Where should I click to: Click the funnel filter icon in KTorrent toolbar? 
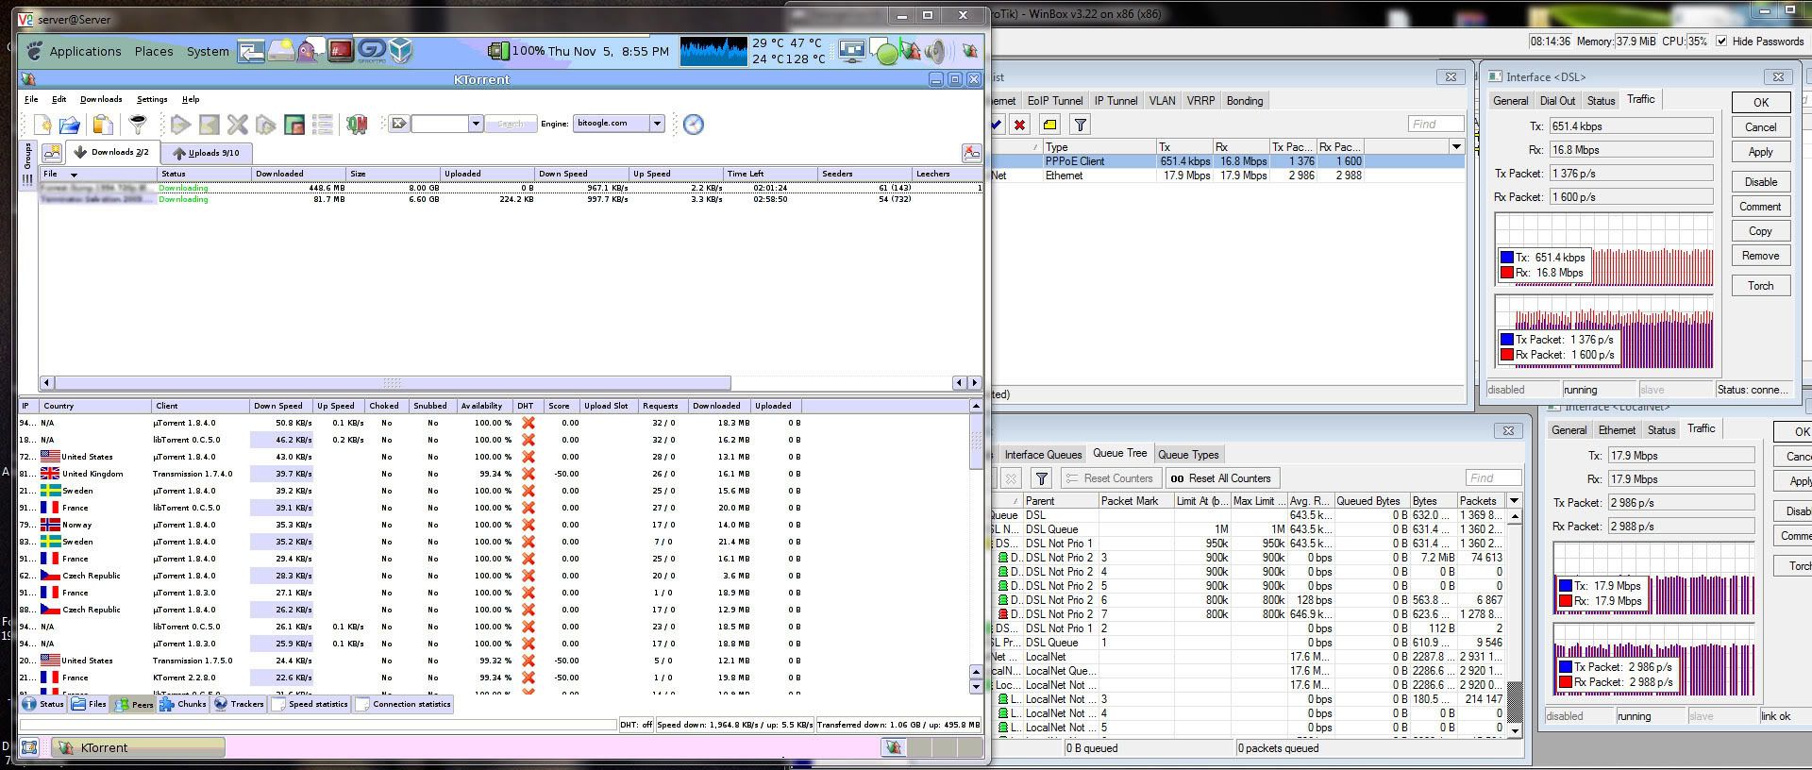point(138,125)
